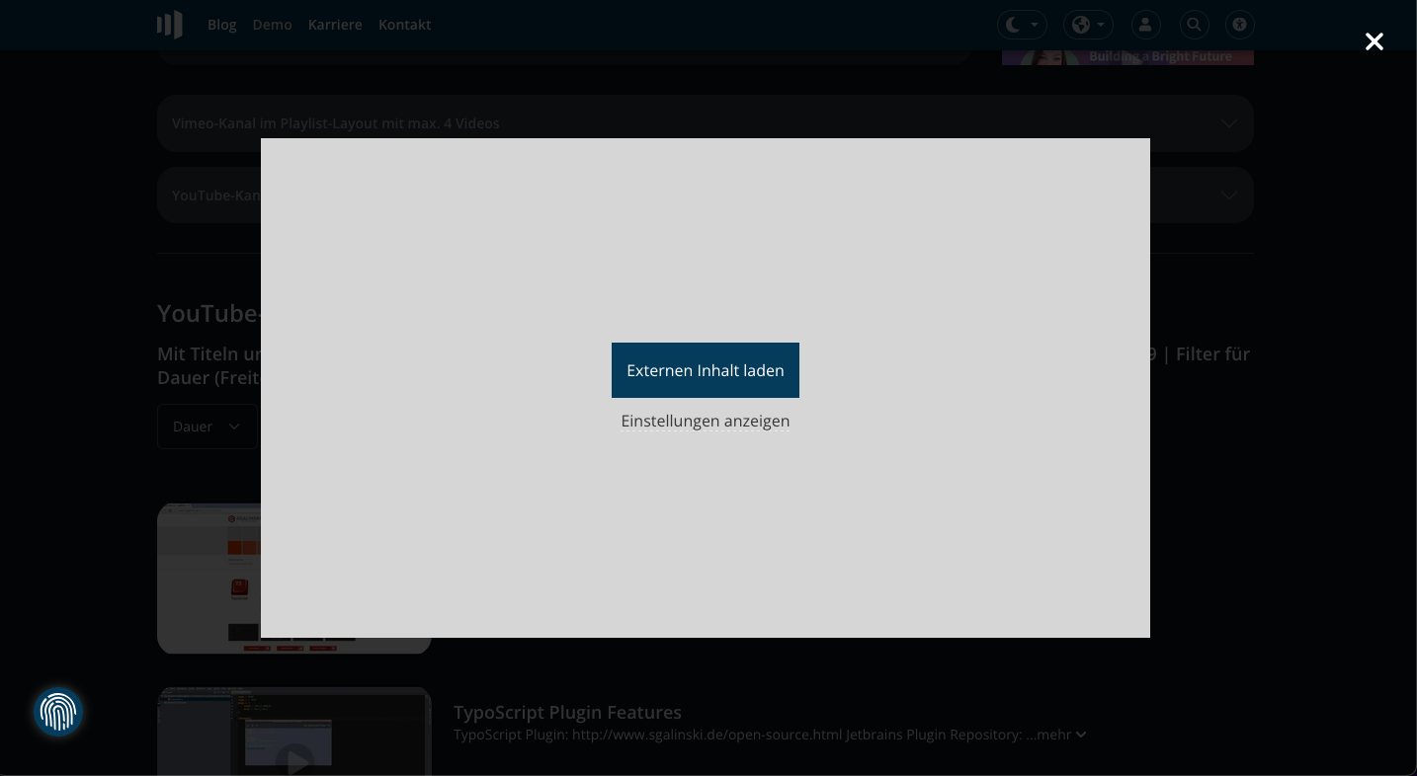The width and height of the screenshot is (1417, 776).
Task: Open the Dauer filter dropdown
Action: pos(207,427)
